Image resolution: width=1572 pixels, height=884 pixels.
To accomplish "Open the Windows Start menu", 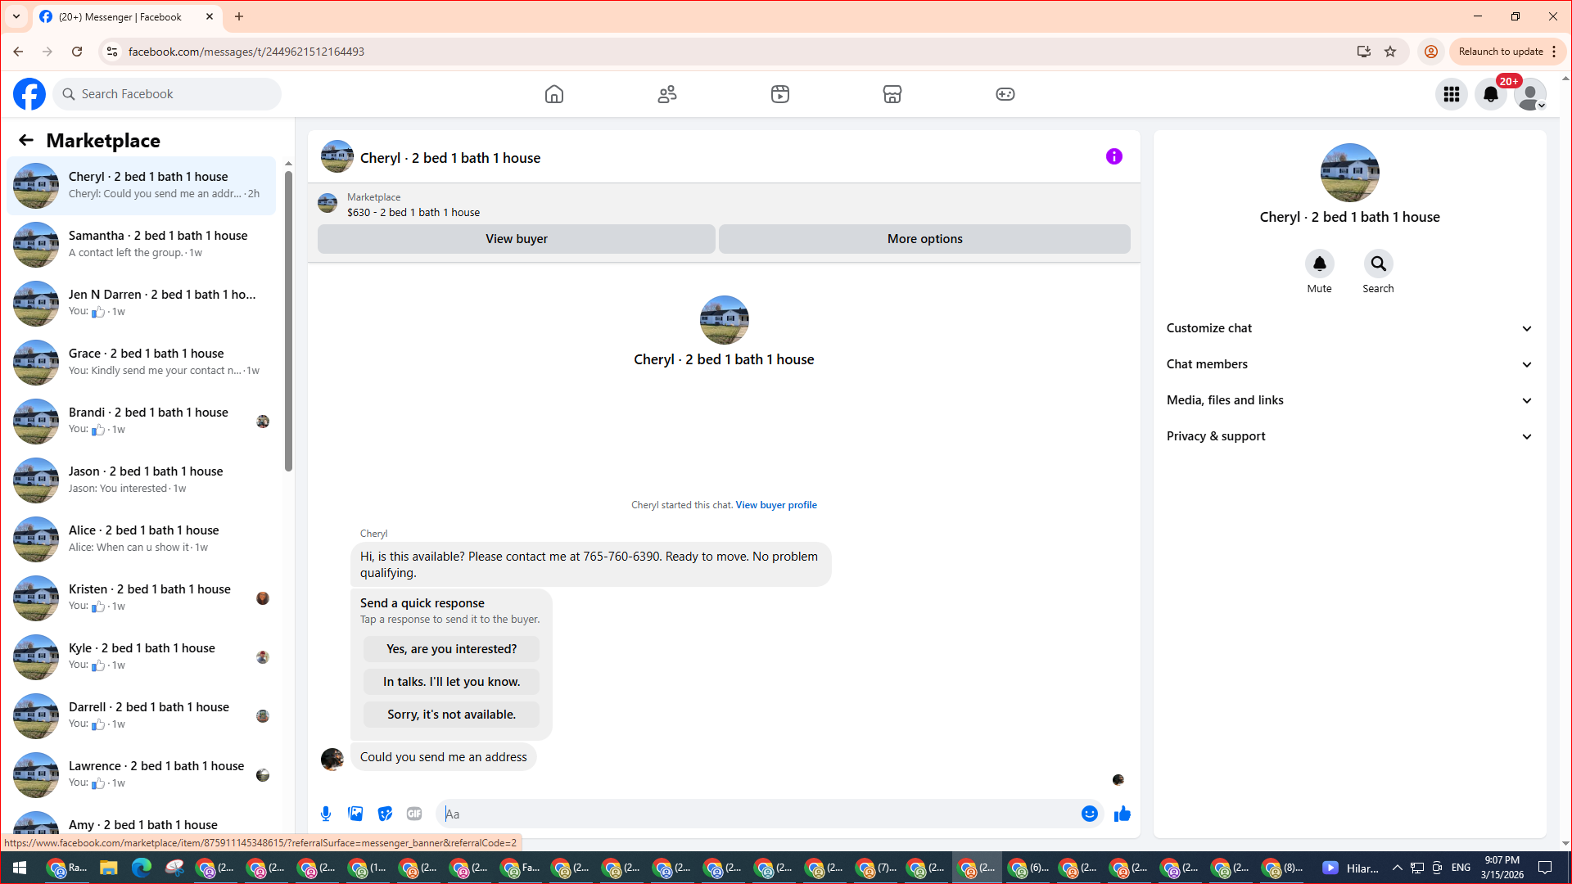I will point(20,868).
